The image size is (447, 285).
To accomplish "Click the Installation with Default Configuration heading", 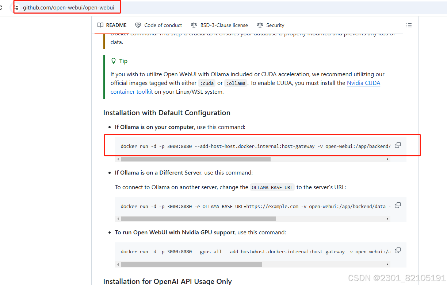I will (x=167, y=113).
